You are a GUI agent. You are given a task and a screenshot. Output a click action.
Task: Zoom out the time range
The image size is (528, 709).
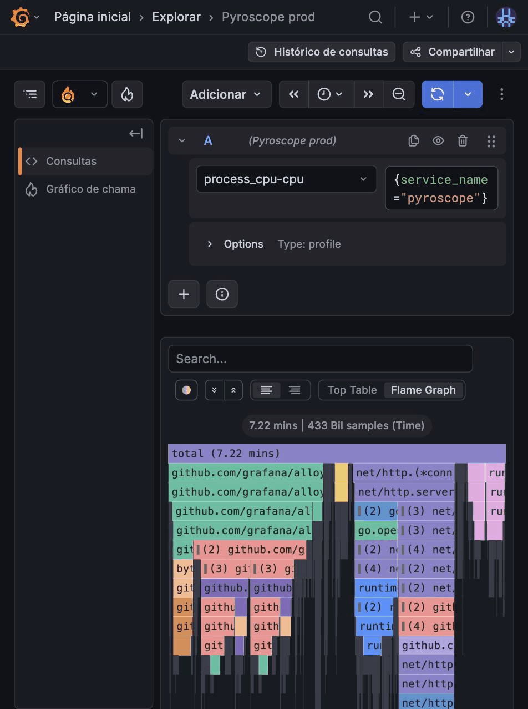pos(399,94)
